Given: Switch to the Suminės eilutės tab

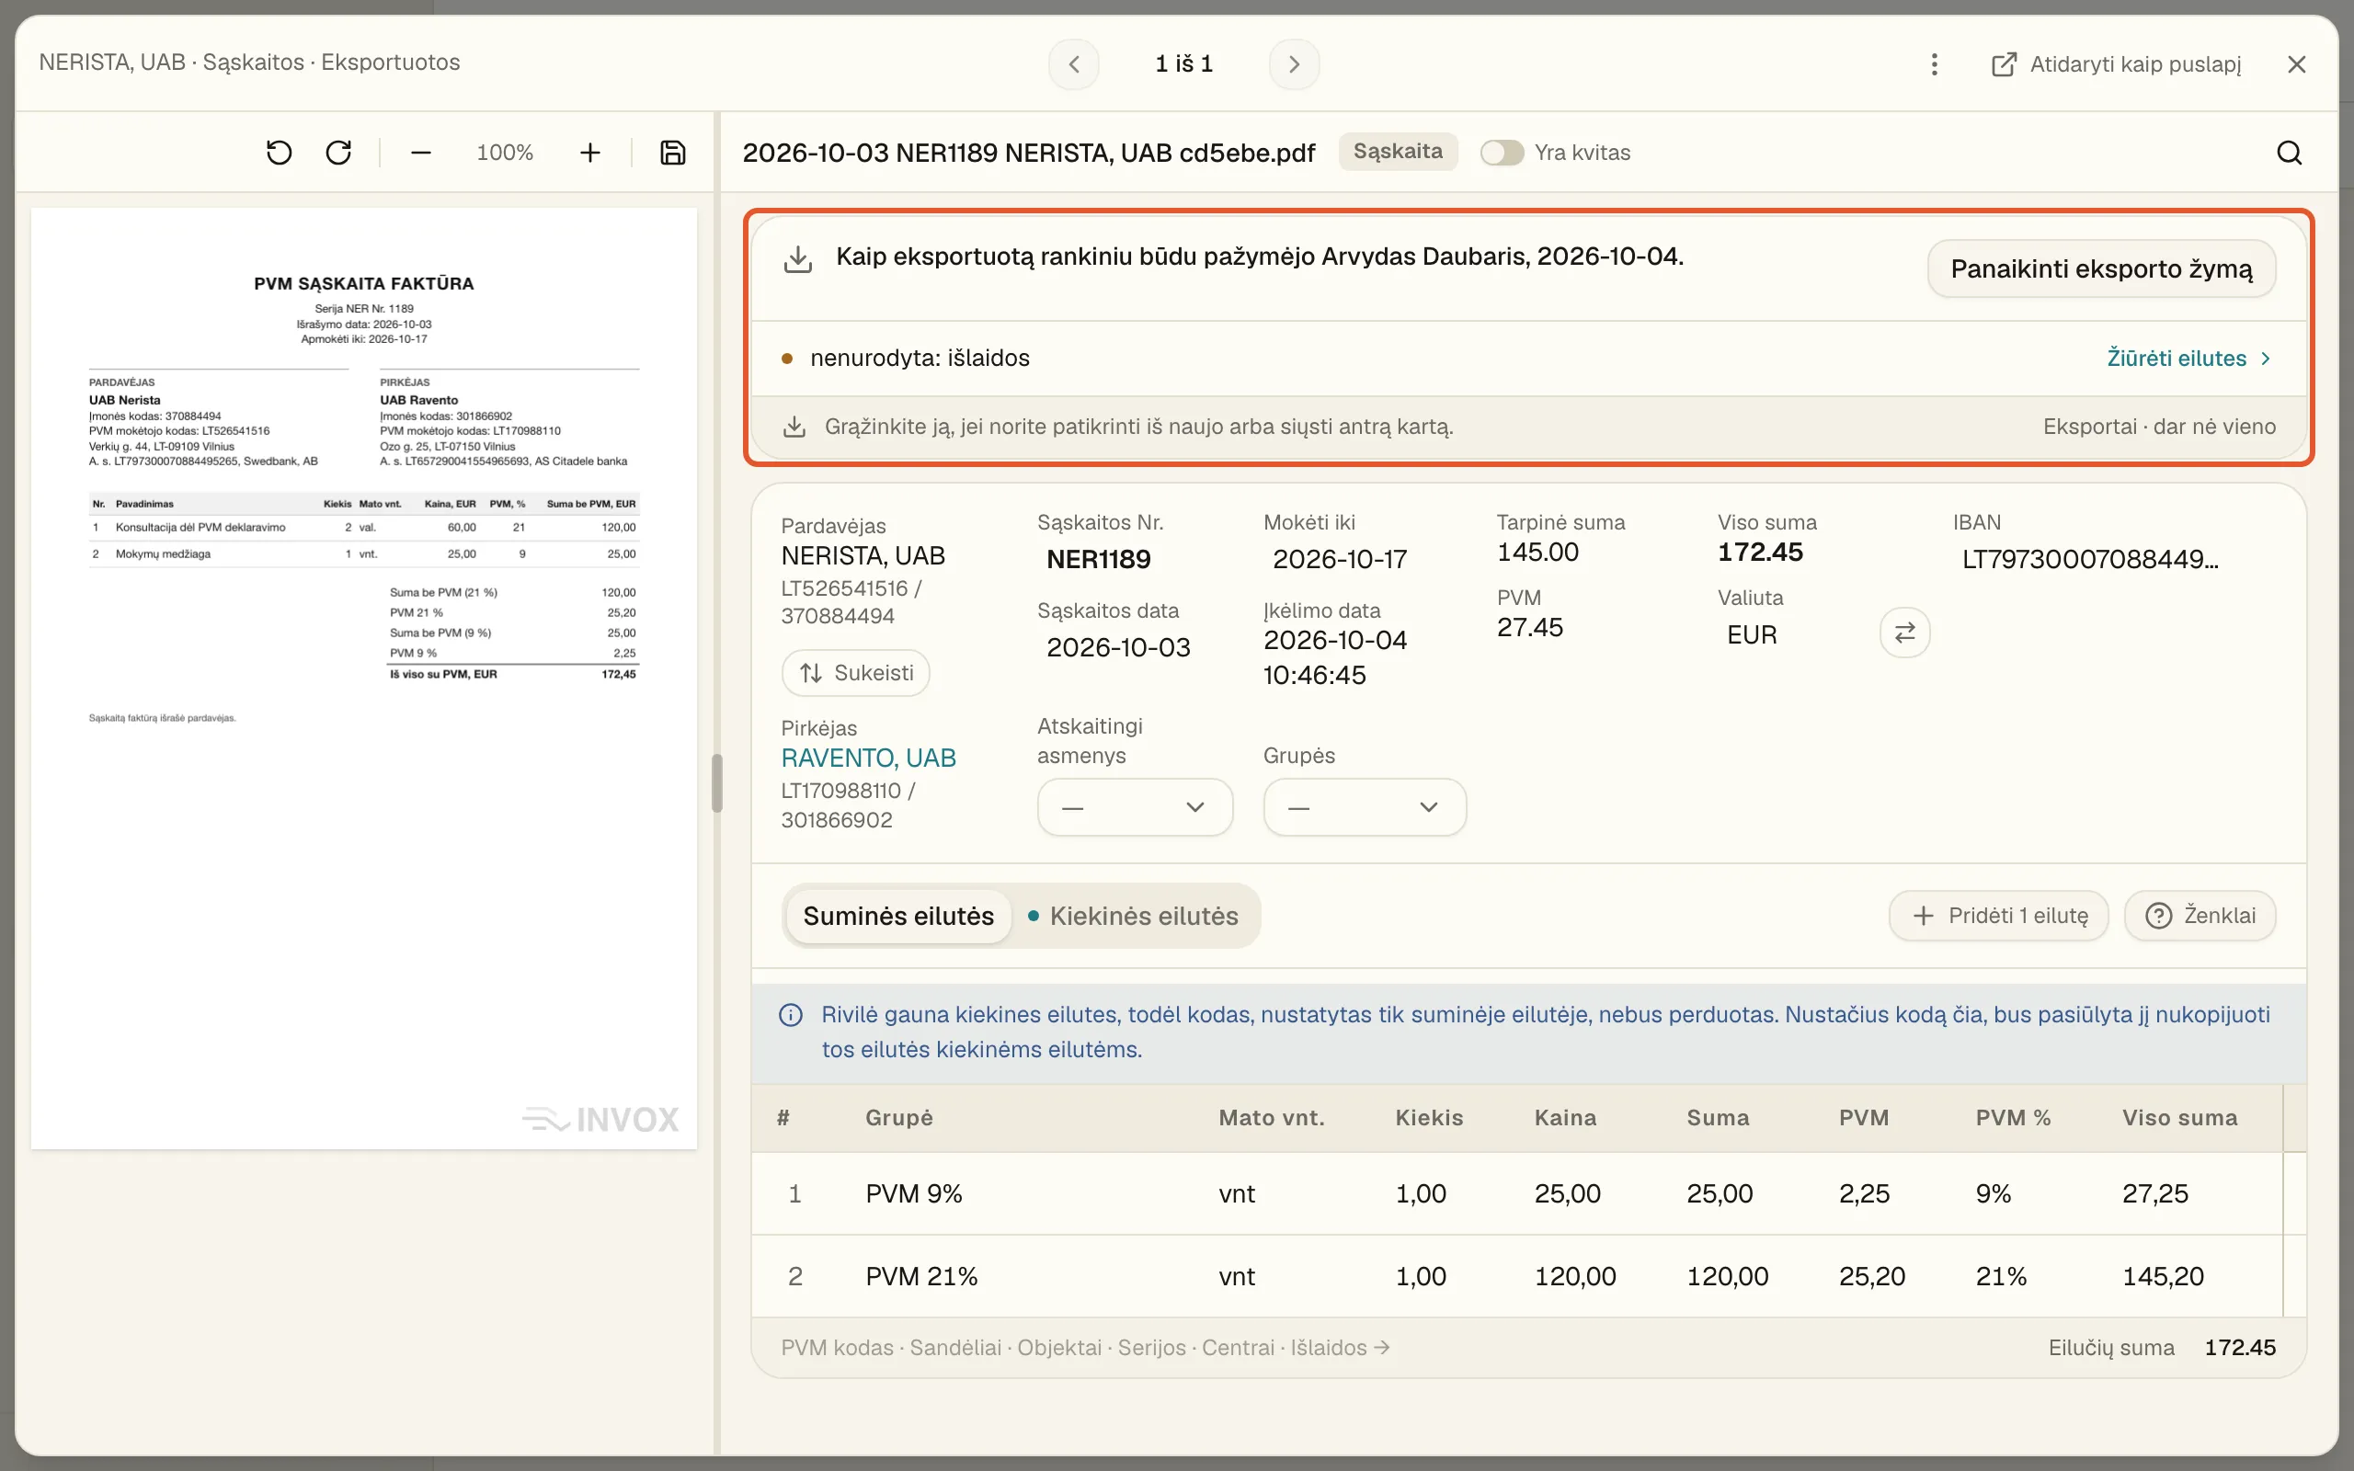Looking at the screenshot, I should [897, 916].
